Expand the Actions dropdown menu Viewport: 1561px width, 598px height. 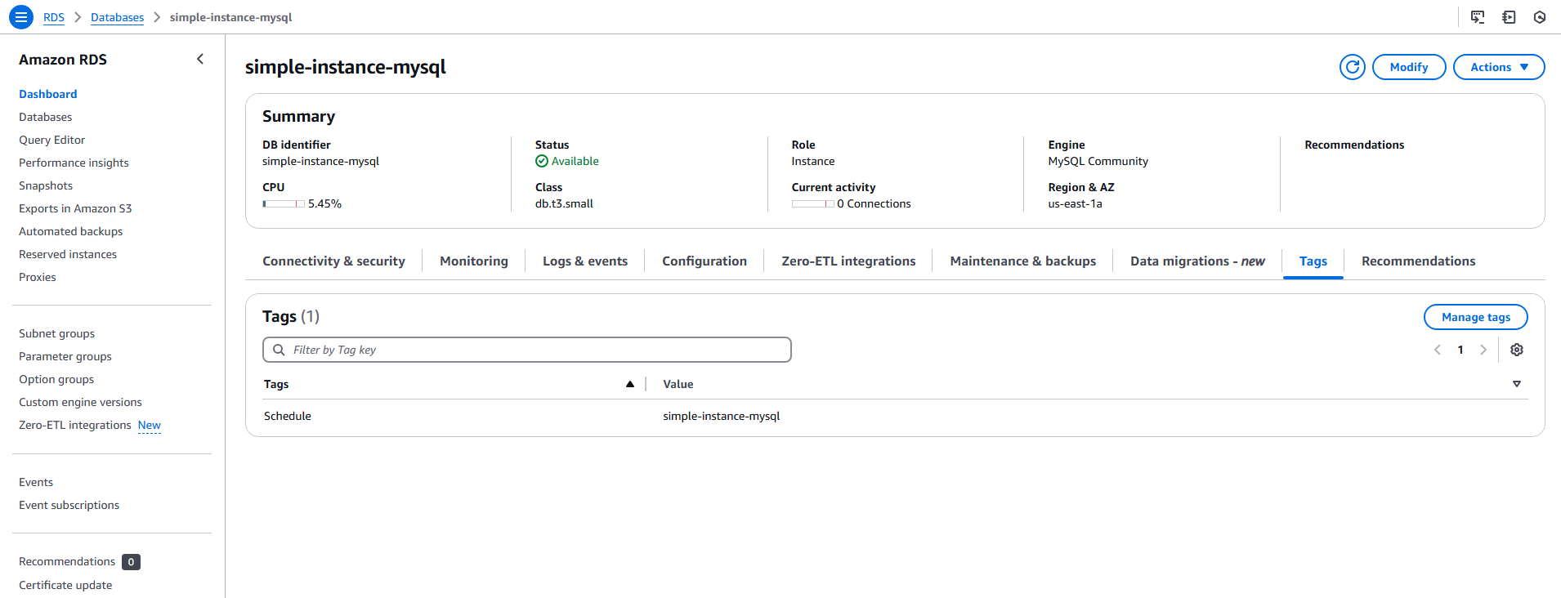[1498, 67]
